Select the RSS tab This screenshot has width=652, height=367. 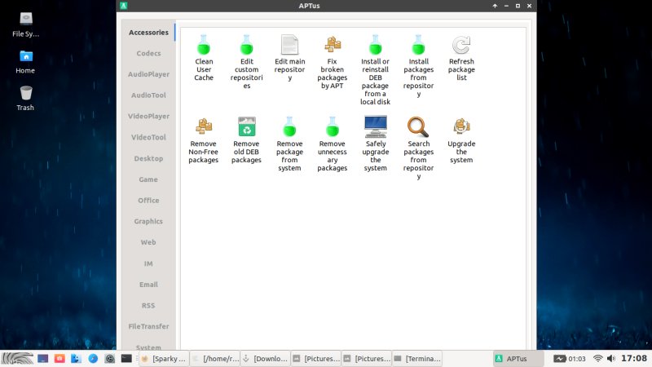click(148, 305)
